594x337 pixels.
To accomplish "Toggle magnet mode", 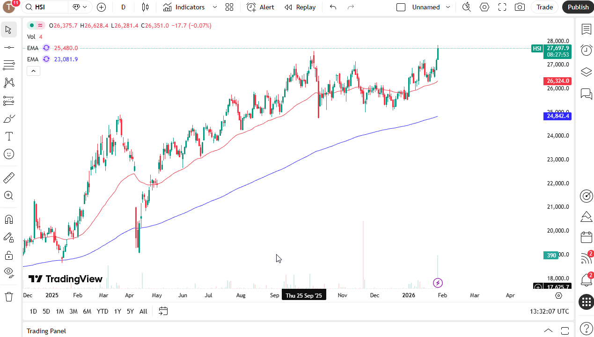I will 8,220.
